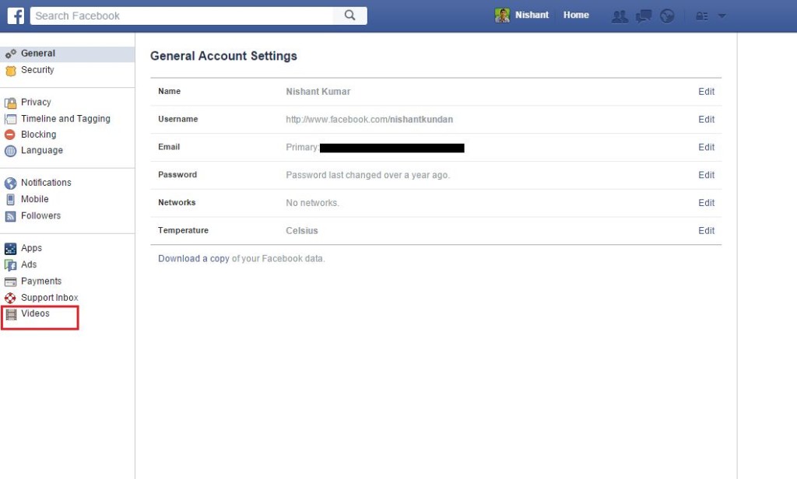Open Support Inbox in sidebar

point(49,298)
